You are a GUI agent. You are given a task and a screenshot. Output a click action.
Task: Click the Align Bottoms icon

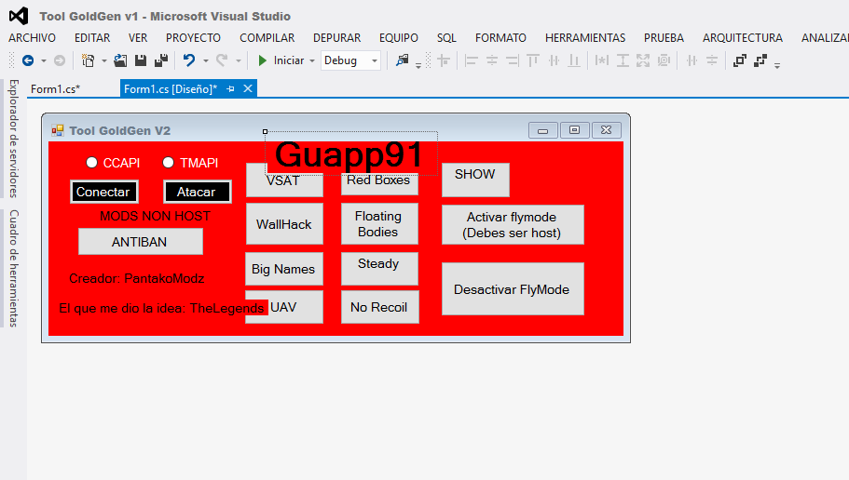click(x=574, y=60)
